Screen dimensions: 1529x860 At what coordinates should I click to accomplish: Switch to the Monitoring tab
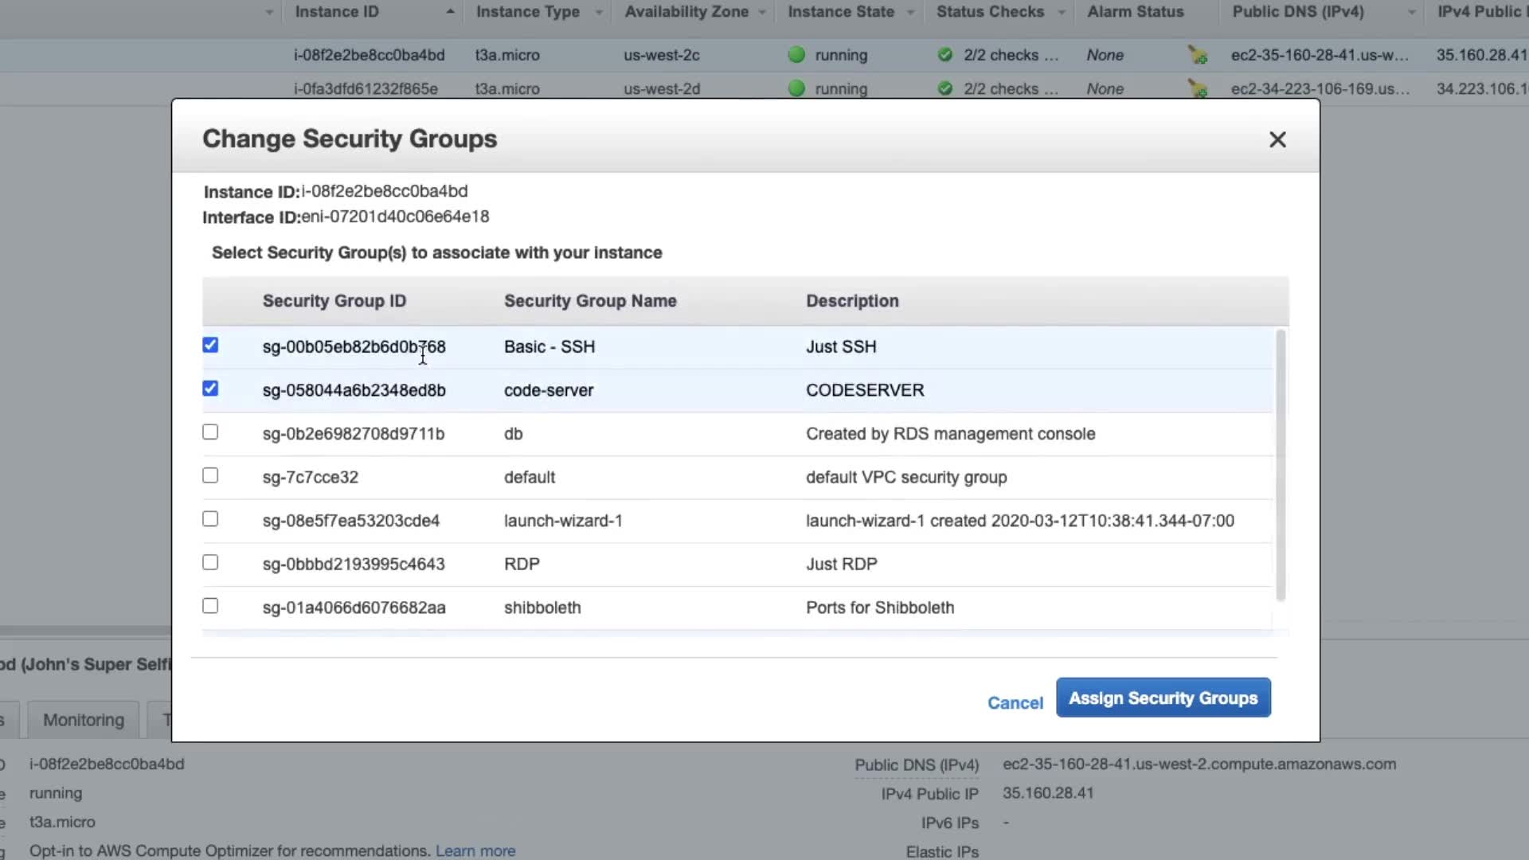click(x=84, y=720)
